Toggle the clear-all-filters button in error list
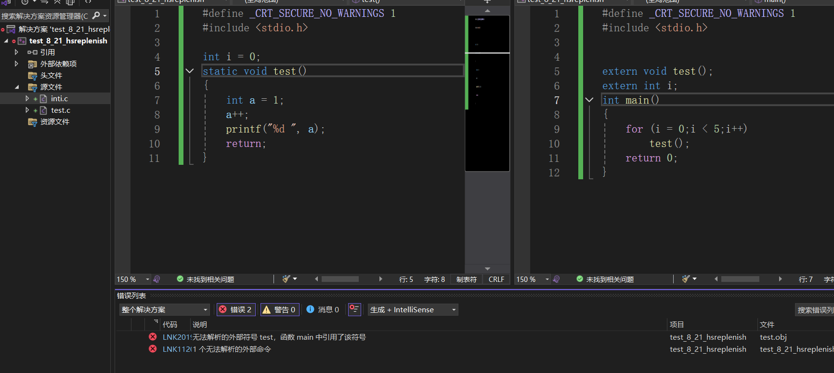 [x=354, y=309]
